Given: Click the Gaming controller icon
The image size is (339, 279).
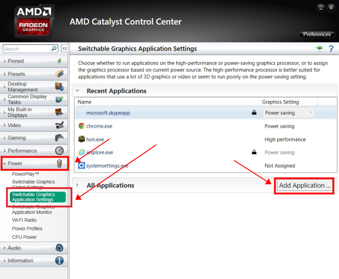Looking at the screenshot, I should click(59, 137).
